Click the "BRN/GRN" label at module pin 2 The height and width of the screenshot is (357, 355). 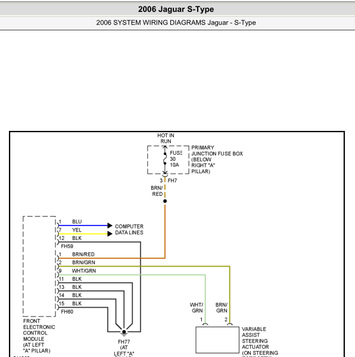[83, 262]
